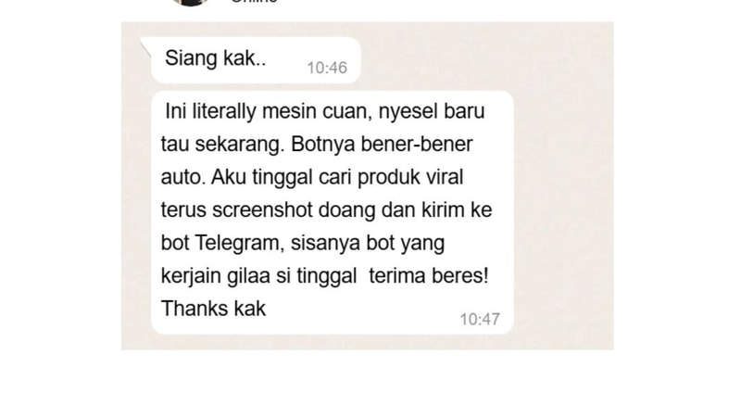Click empty chat background right of the bubbles
741x393 pixels.
(x=562, y=189)
